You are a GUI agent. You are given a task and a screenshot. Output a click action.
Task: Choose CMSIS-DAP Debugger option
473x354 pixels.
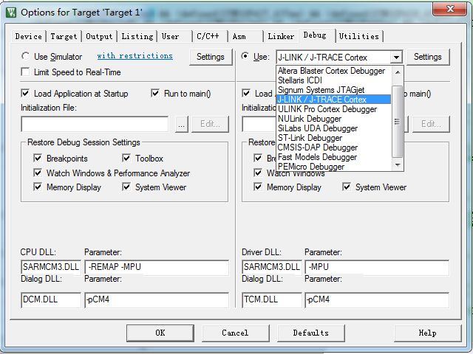tap(333, 147)
